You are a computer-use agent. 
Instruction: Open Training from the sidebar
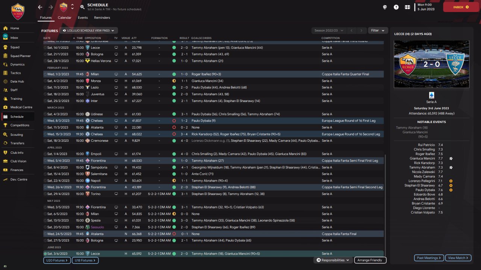point(17,99)
